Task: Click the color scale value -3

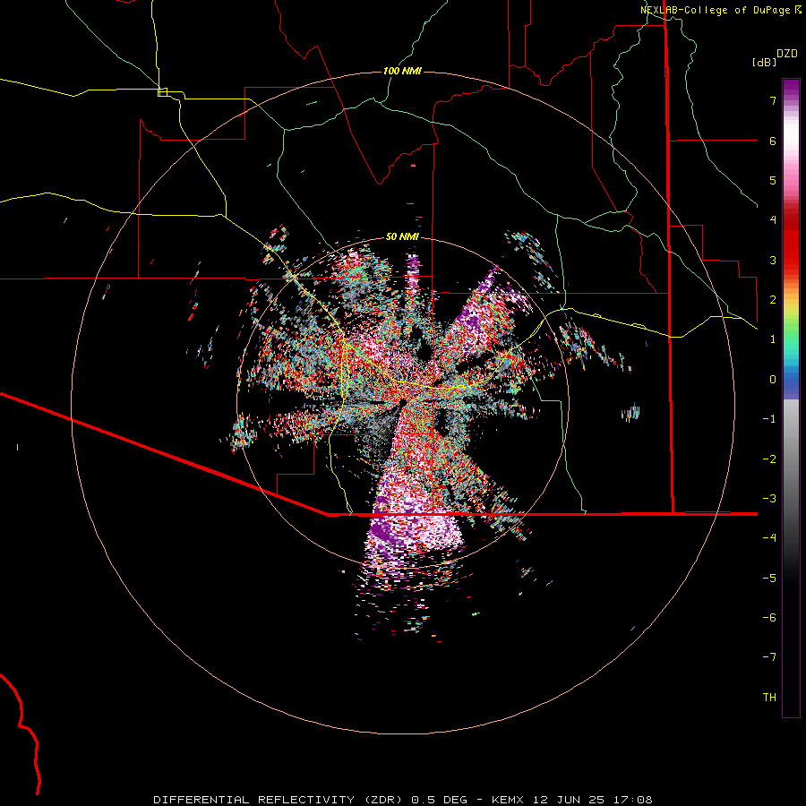Action: tap(769, 499)
